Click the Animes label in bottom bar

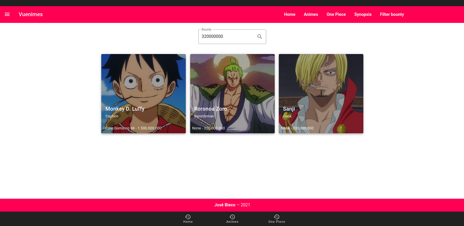232,222
